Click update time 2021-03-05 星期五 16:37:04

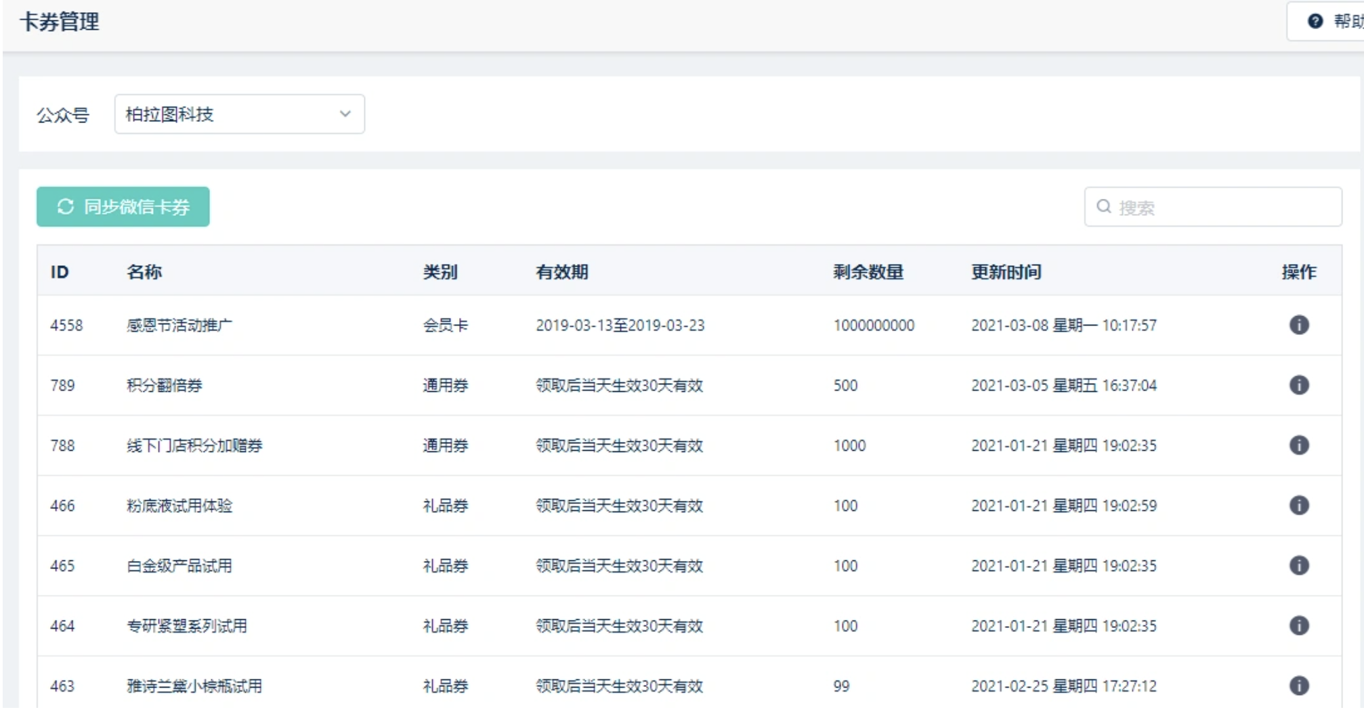pos(1064,386)
